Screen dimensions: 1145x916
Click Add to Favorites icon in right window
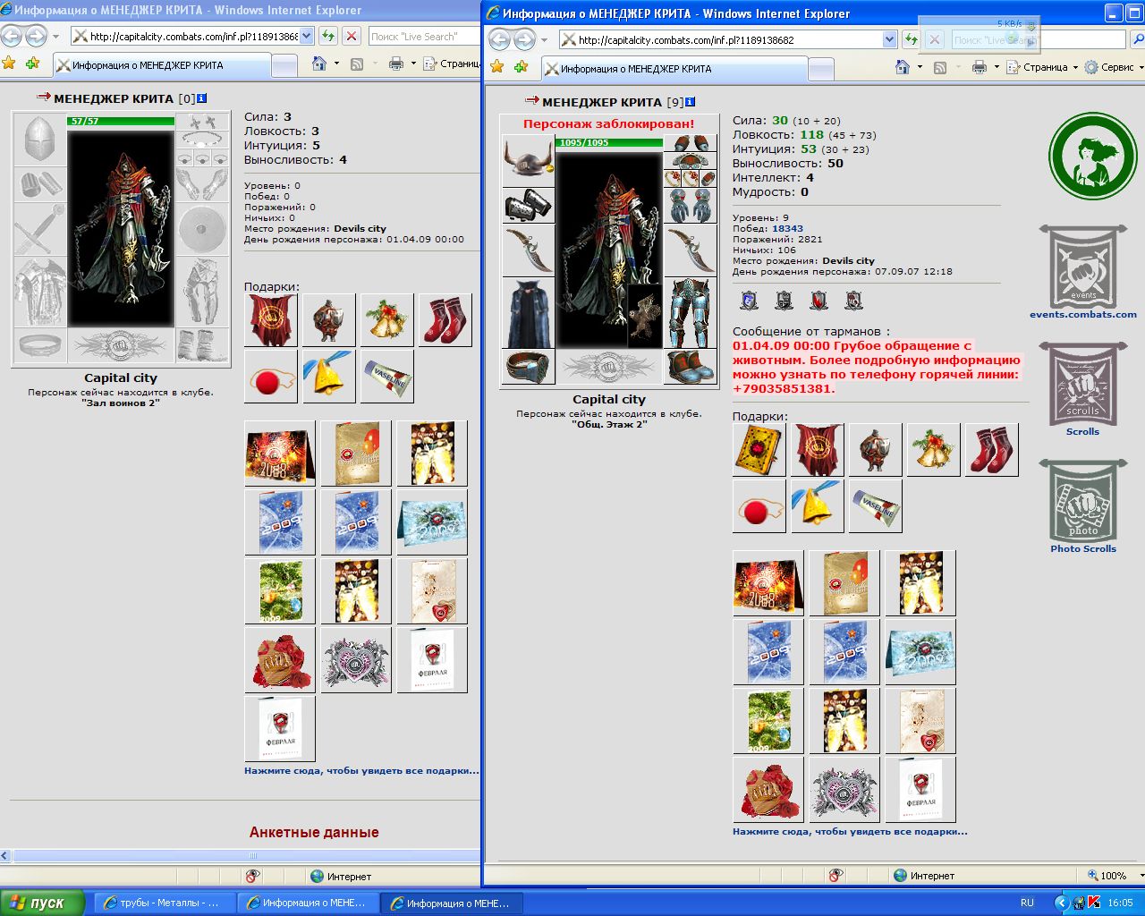pos(522,67)
